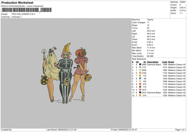Click the height value '3.80 in'
Image resolution: width=187 pixels, height=132 pixels.
coord(183,7)
